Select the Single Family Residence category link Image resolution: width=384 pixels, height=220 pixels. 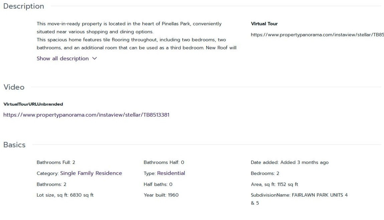[x=91, y=173]
